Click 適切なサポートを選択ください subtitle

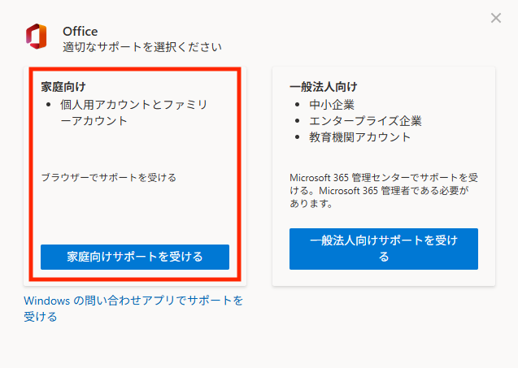pos(142,47)
